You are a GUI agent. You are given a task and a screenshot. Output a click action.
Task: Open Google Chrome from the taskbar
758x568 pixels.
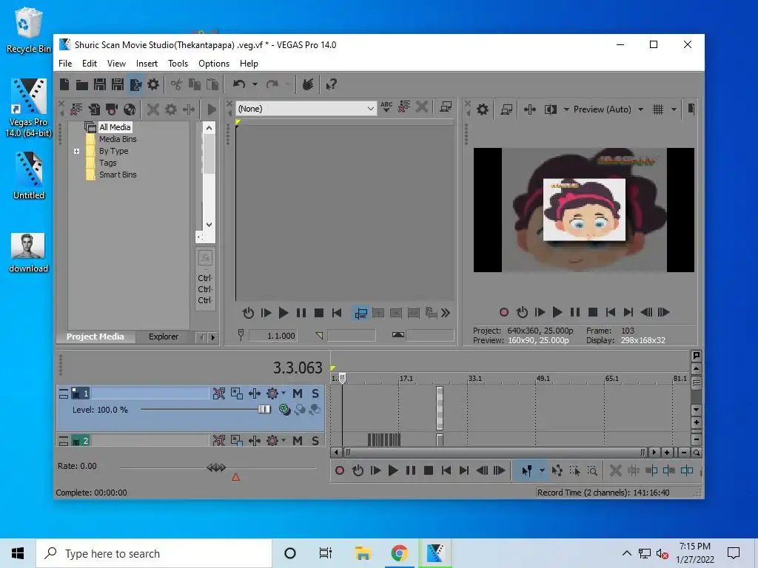[x=399, y=553]
